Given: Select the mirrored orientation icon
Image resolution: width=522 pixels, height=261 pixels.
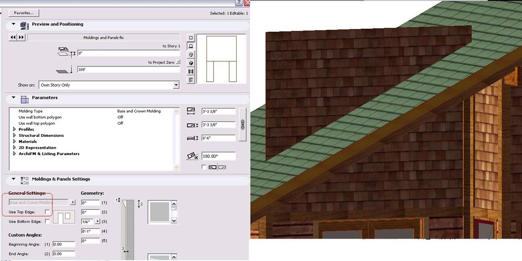Looking at the screenshot, I should click(x=222, y=167).
